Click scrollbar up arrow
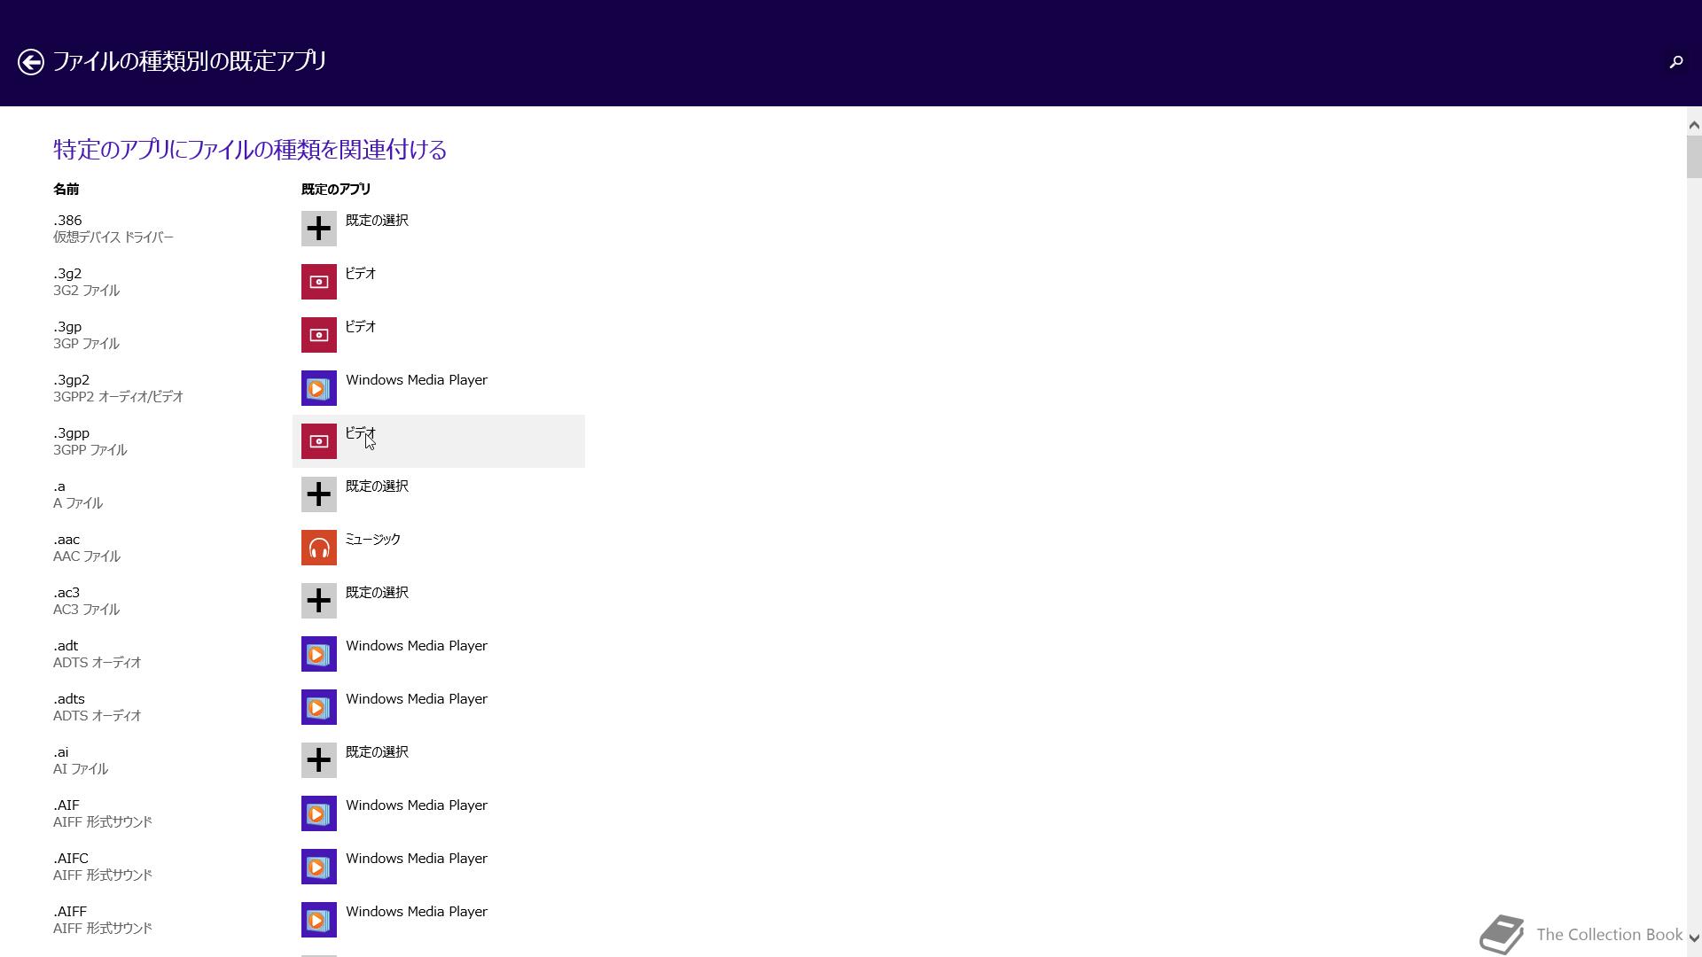Viewport: 1702px width, 957px height. coord(1693,125)
